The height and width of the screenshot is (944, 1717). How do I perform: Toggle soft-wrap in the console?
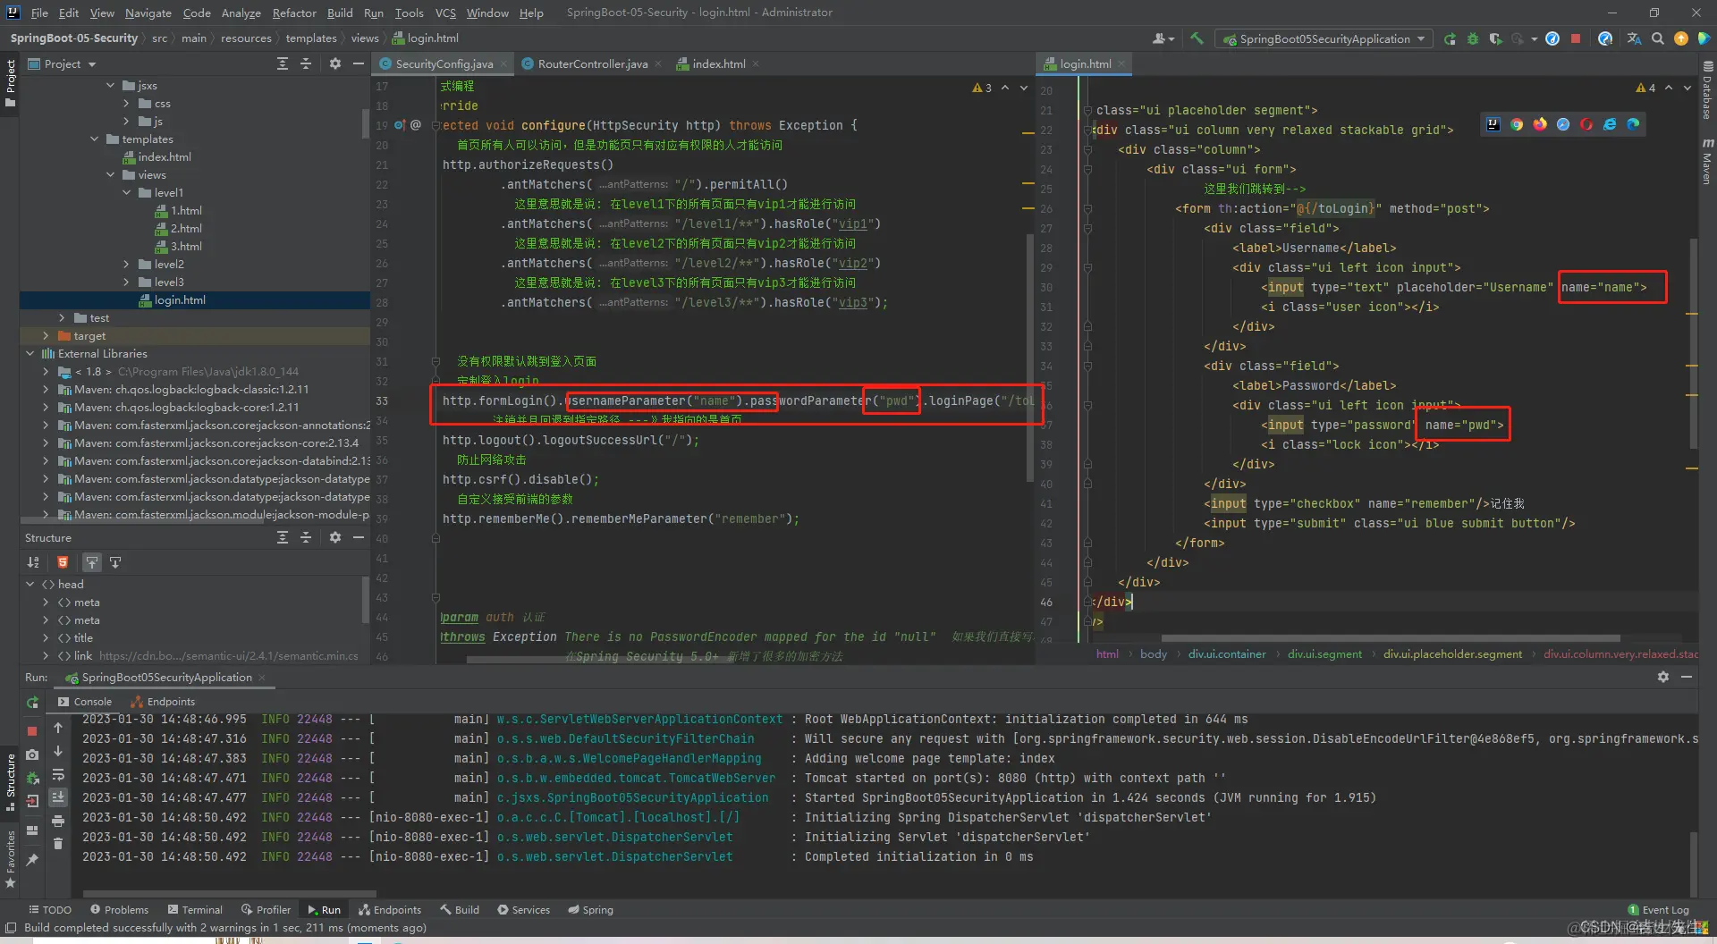[x=58, y=774]
